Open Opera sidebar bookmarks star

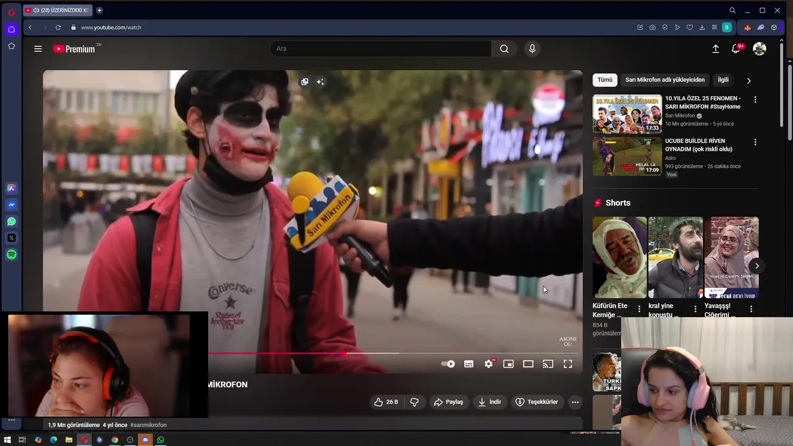click(11, 46)
